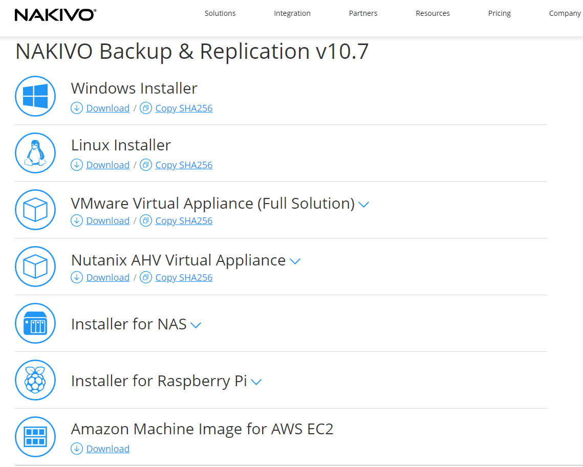Click the NAS storage icon
583x467 pixels.
click(x=35, y=323)
